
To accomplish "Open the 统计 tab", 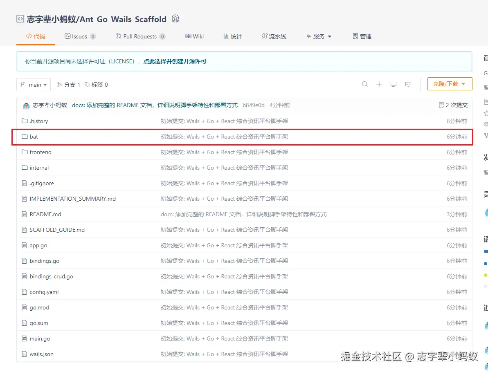I will [x=233, y=36].
